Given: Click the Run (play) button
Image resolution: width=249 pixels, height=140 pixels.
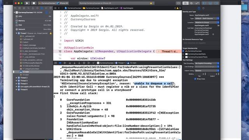Looking at the screenshot, I should (27, 3).
